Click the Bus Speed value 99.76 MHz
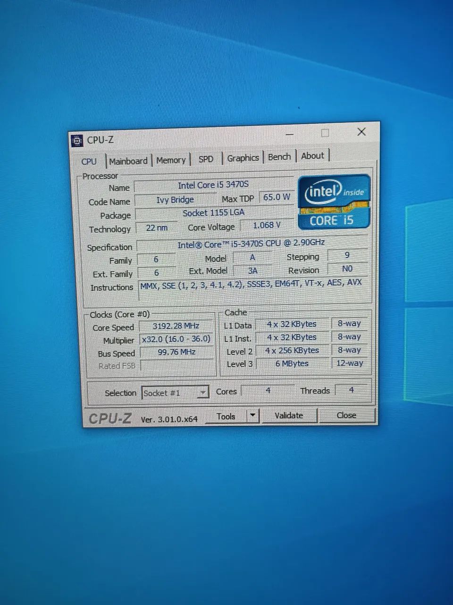The height and width of the screenshot is (605, 453). point(176,352)
